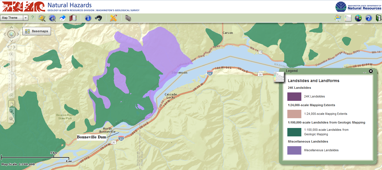Minimize the Legend panel
Screen dimensions: 382x170
coord(365,72)
